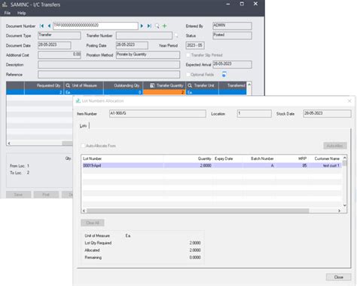The height and width of the screenshot is (286, 357).
Task: Click the Proration Method field
Action: point(148,55)
